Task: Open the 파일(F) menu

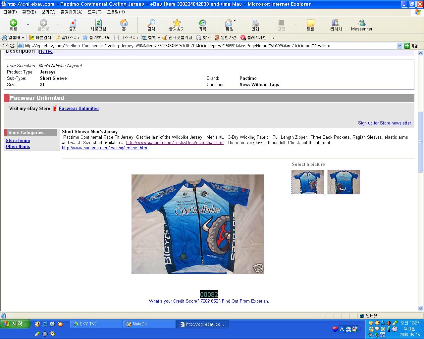Action: [10, 12]
